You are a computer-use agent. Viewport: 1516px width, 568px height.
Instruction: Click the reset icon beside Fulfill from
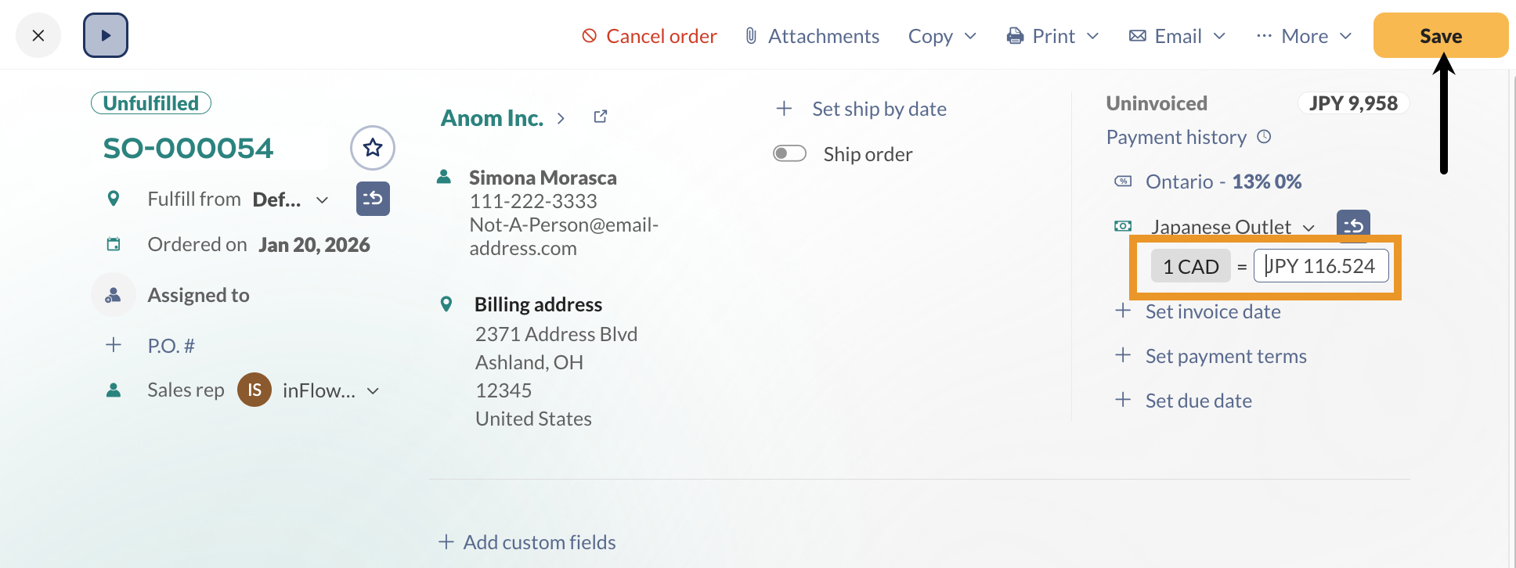373,199
